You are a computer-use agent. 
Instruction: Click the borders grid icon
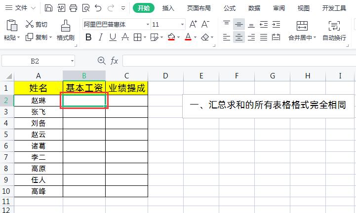(x=138, y=37)
